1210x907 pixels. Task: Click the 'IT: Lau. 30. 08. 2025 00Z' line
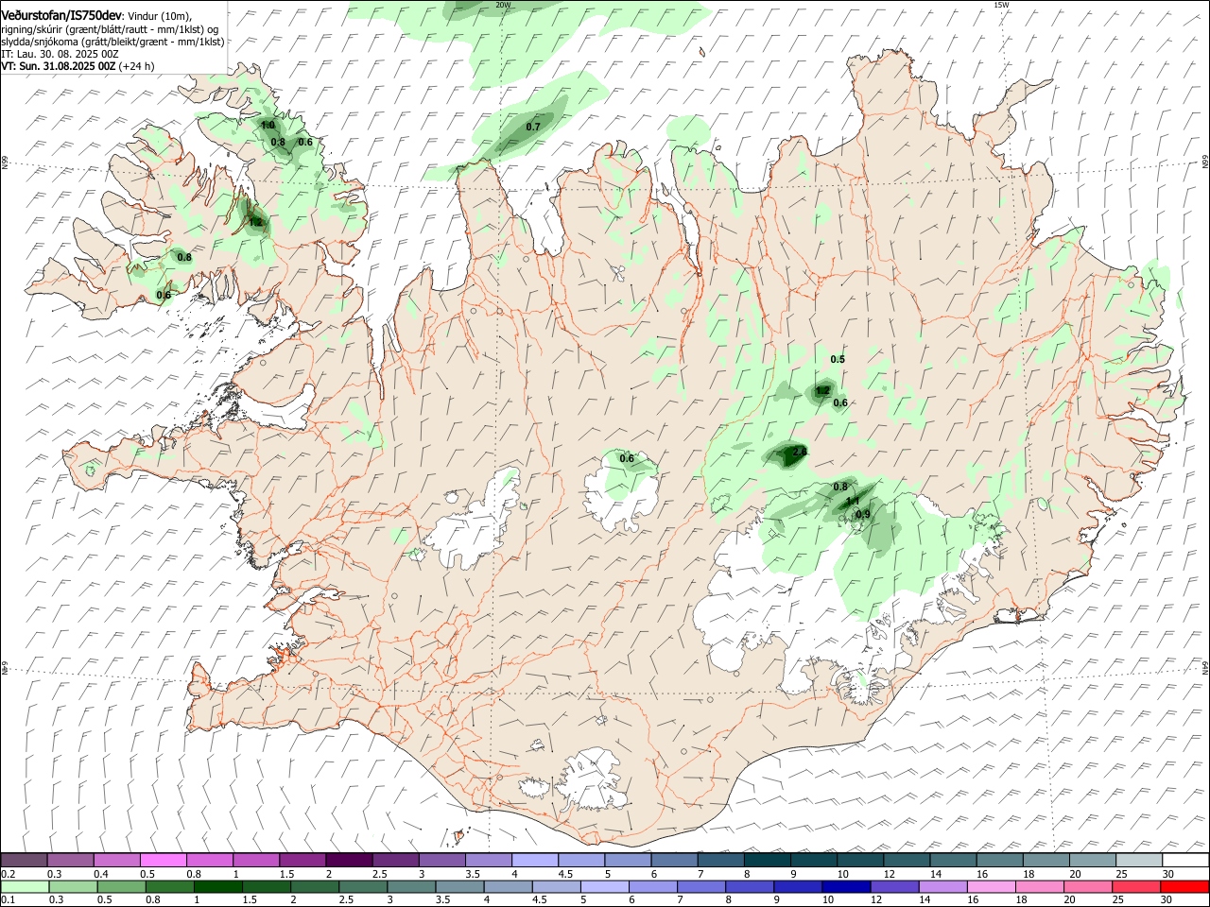(x=60, y=54)
